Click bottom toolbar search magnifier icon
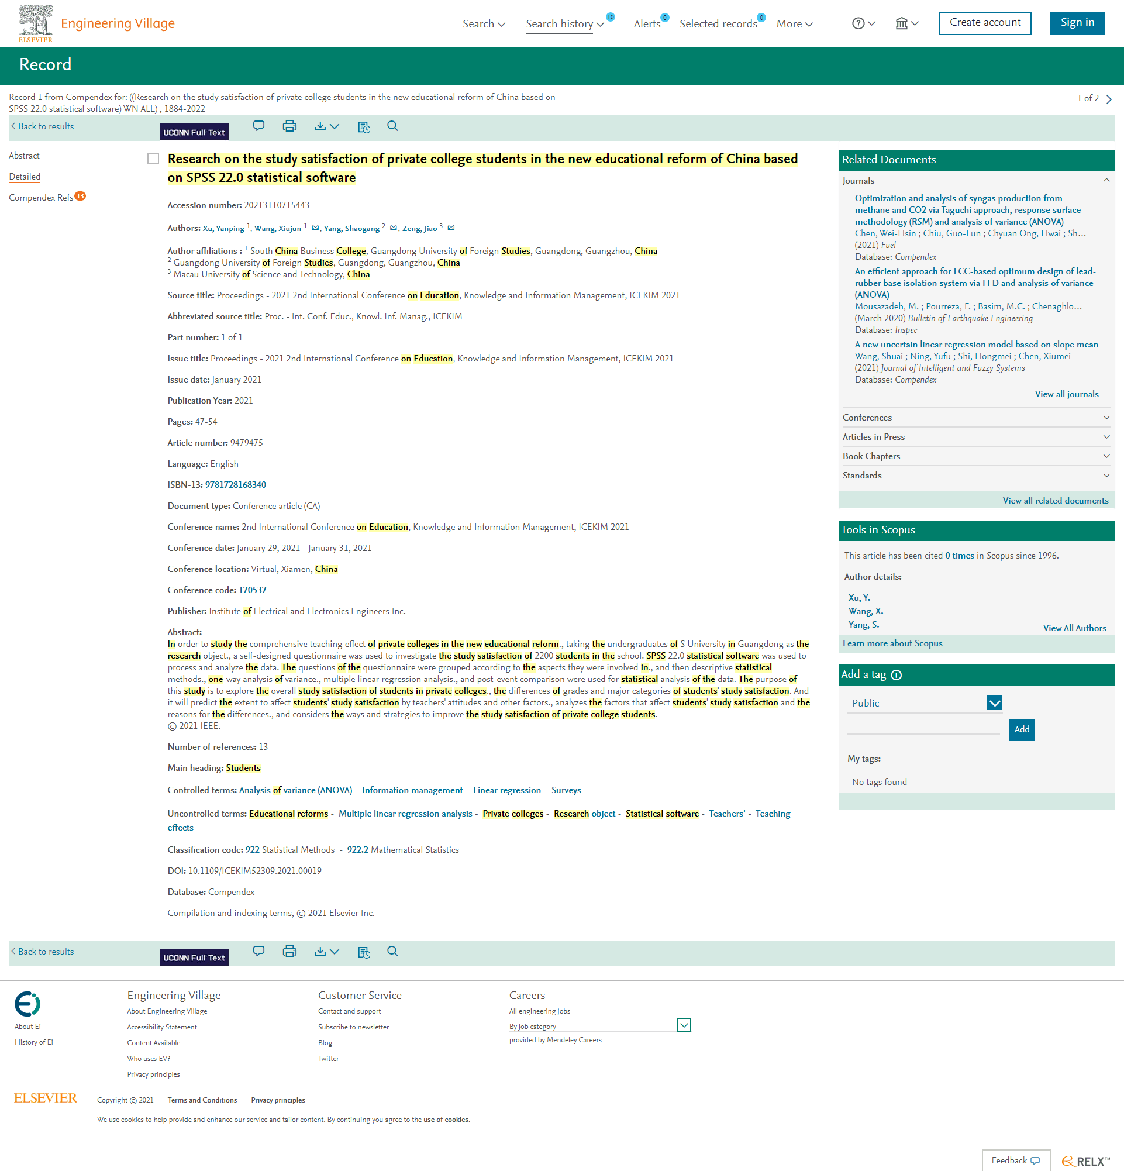The width and height of the screenshot is (1124, 1171). 392,951
